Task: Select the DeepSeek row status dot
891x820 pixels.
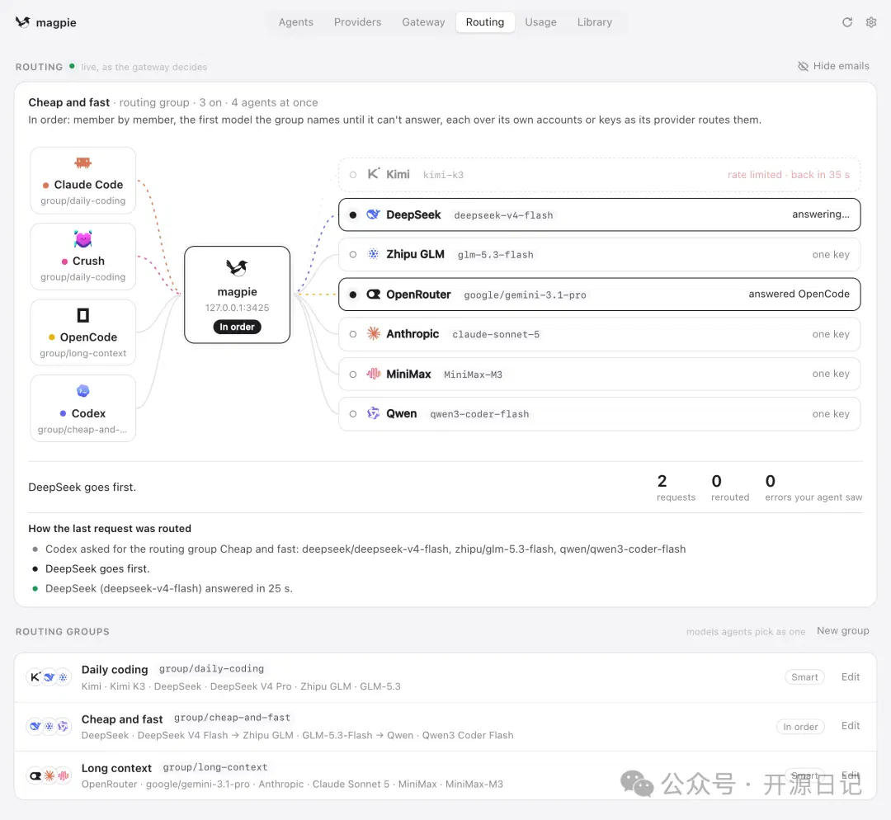Action: 353,214
